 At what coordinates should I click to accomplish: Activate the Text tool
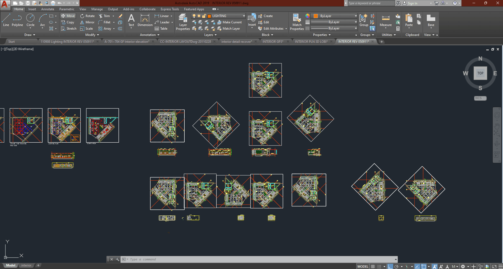[131, 20]
